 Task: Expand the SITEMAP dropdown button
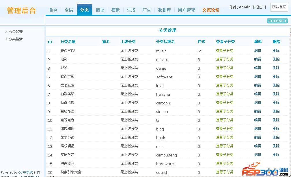click(277, 21)
